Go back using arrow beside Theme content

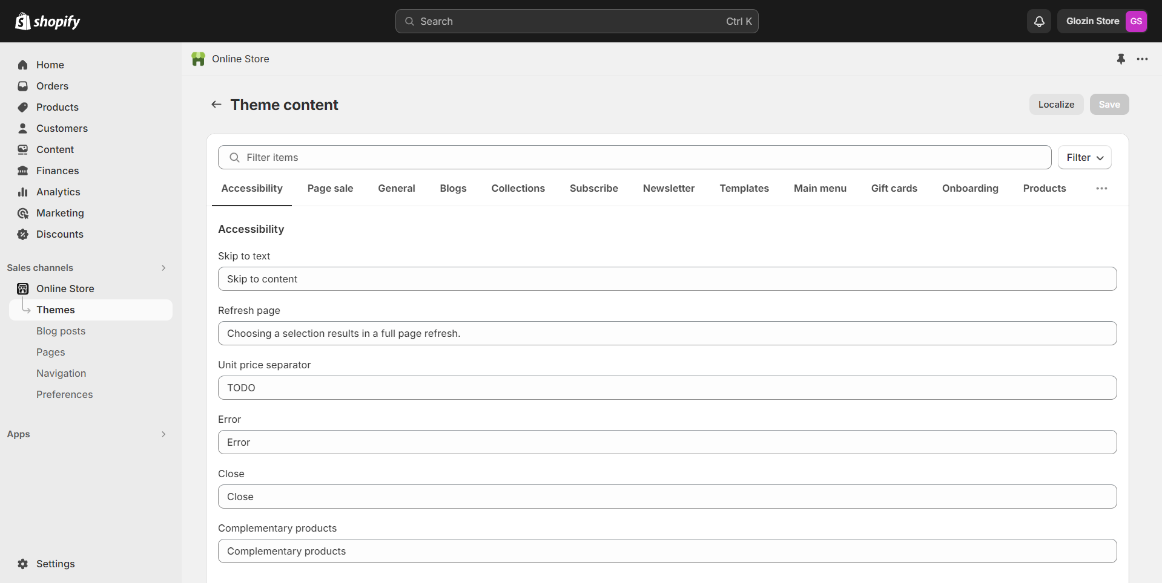pos(216,105)
